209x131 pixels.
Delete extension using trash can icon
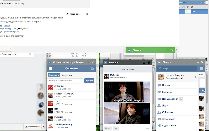coord(87,14)
